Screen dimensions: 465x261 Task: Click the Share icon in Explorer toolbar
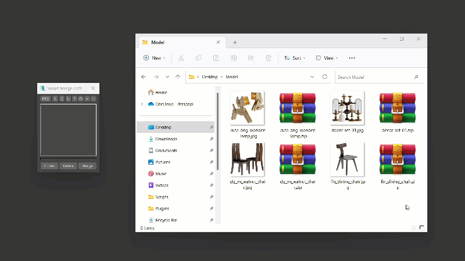coord(251,58)
